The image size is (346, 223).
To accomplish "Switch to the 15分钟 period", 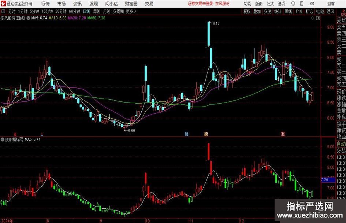I will (x=47, y=11).
